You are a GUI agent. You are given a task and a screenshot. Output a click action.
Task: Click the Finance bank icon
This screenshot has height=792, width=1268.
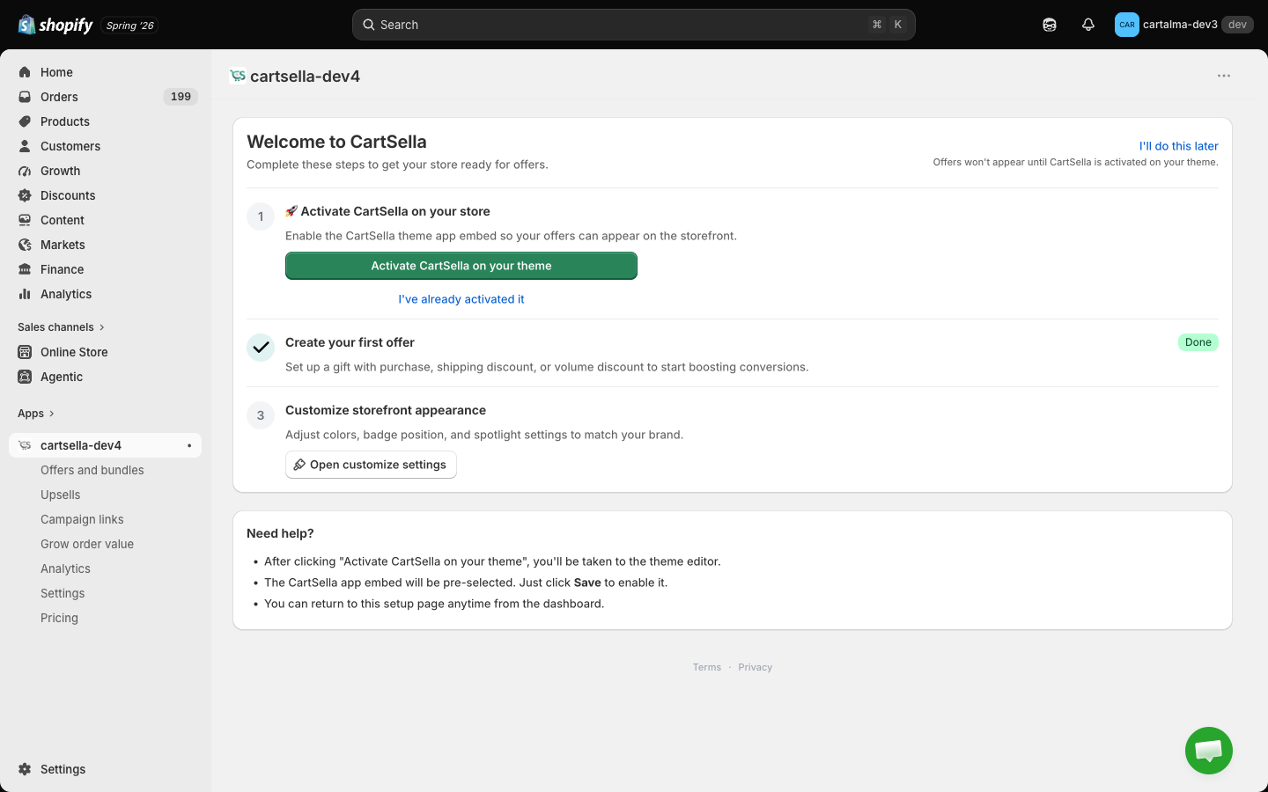25,269
